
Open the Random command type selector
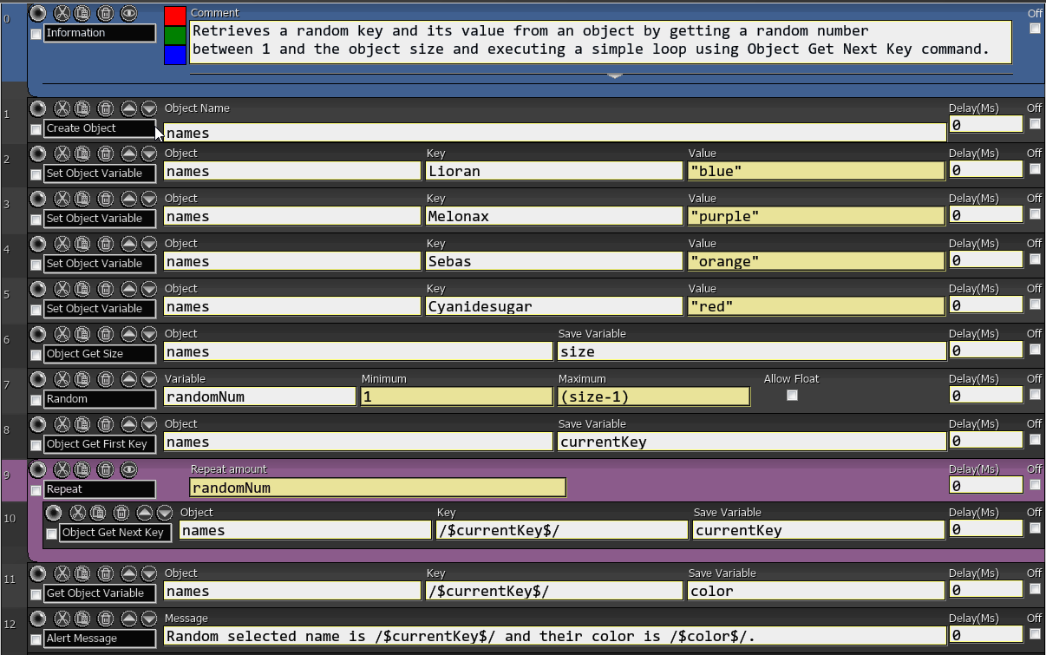(x=99, y=399)
